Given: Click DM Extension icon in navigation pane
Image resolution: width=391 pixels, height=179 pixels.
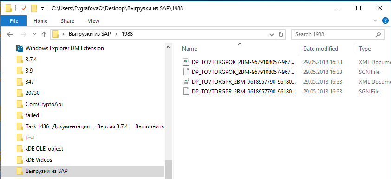Looking at the screenshot, I should point(20,48).
